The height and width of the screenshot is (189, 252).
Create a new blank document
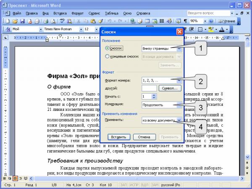coord(8,21)
